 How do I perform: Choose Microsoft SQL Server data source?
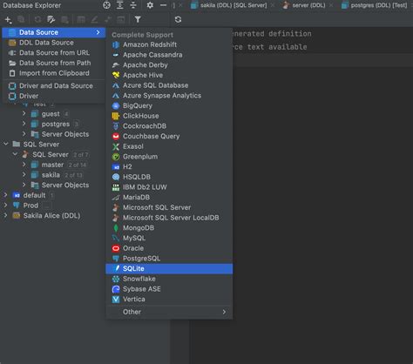tap(169, 207)
